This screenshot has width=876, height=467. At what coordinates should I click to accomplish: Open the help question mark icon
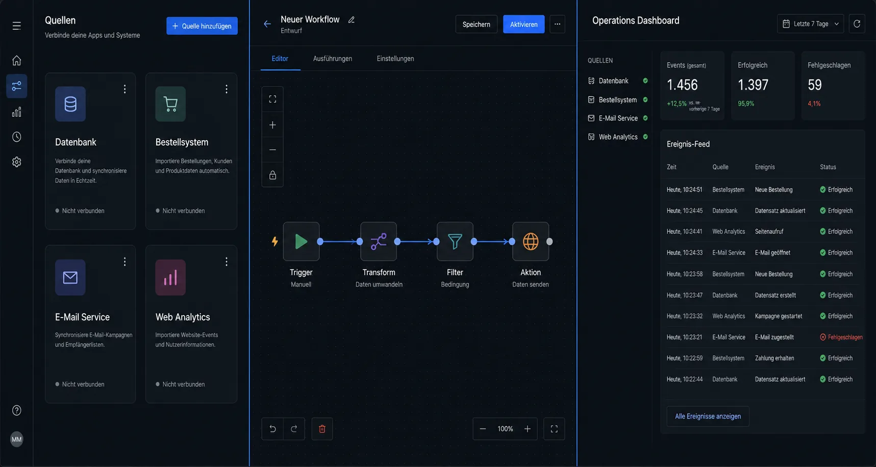(x=16, y=410)
